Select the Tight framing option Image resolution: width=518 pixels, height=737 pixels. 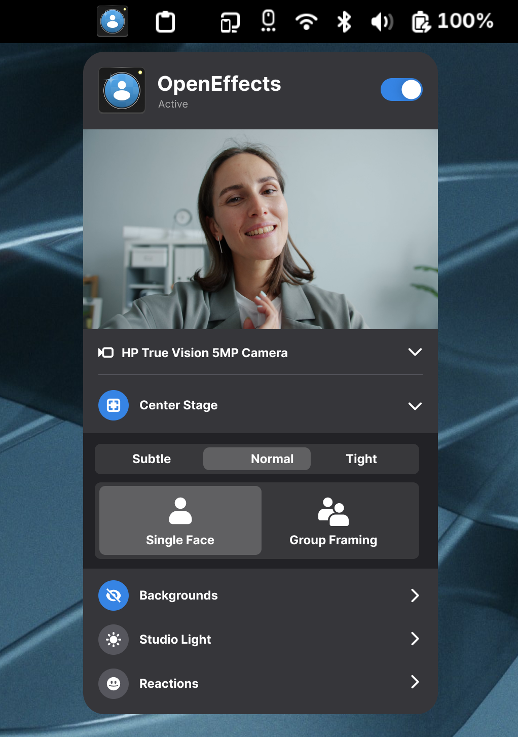362,459
